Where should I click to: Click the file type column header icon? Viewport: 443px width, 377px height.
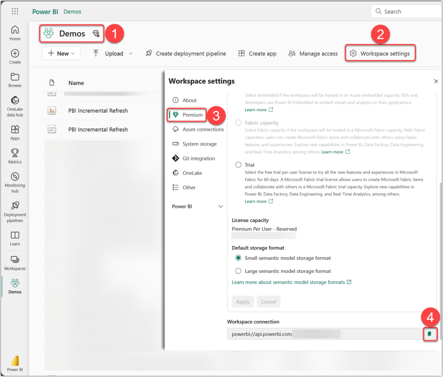pyautogui.click(x=52, y=83)
